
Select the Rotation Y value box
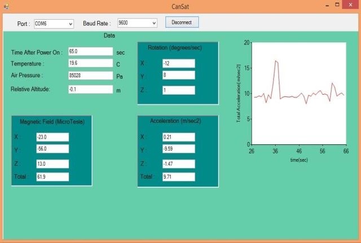[178, 75]
